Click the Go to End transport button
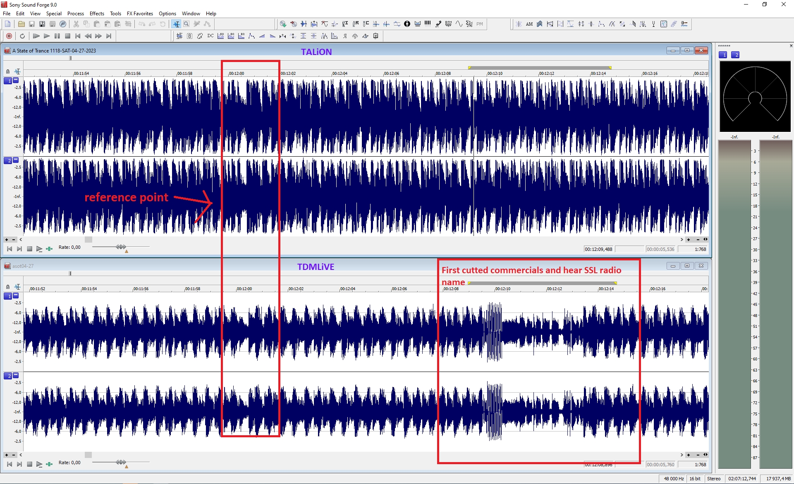The image size is (794, 484). pyautogui.click(x=109, y=36)
